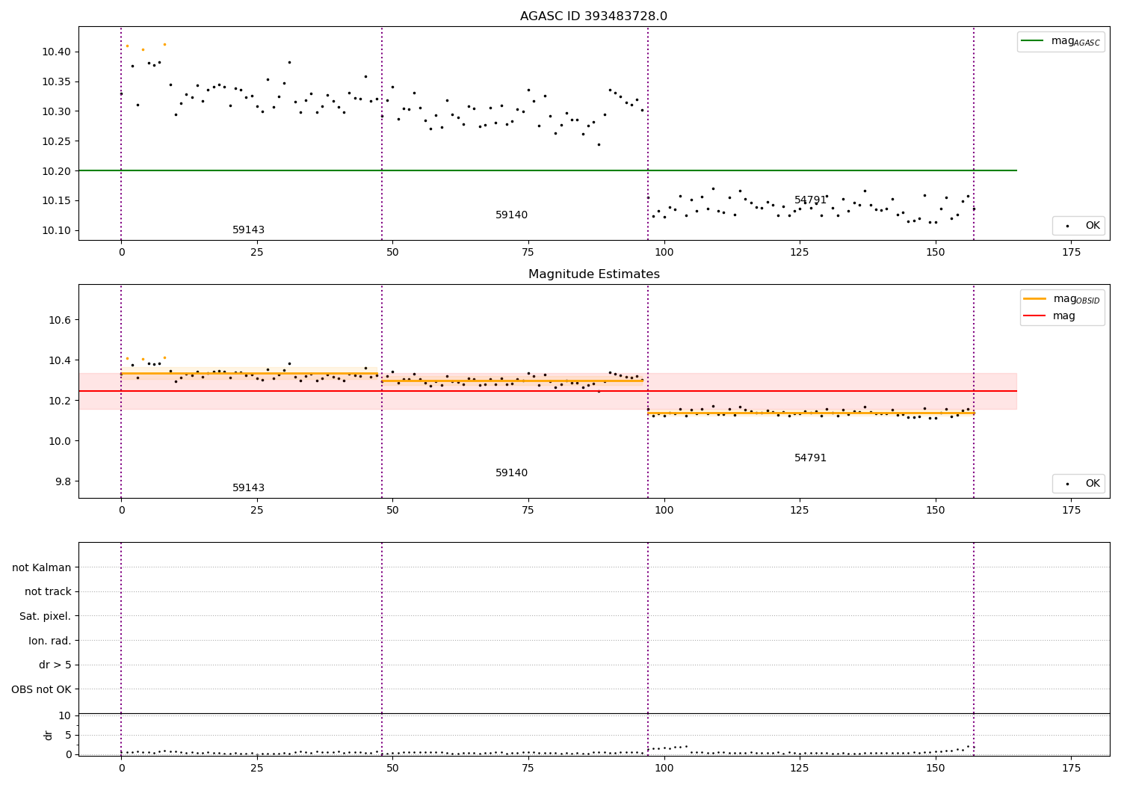Click the '10.30' y-tick in top plot
The width and height of the screenshot is (1121, 785).
[x=57, y=111]
